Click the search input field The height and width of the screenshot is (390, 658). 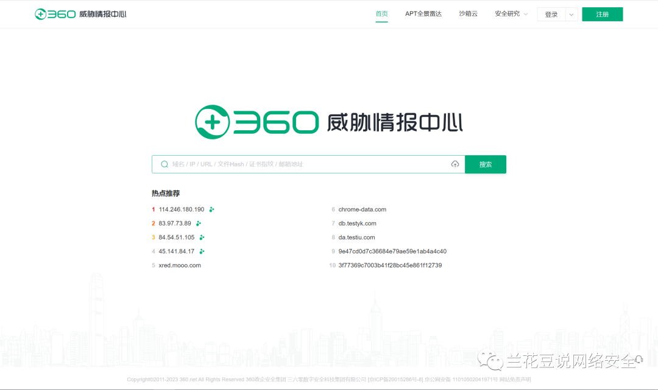(x=308, y=164)
